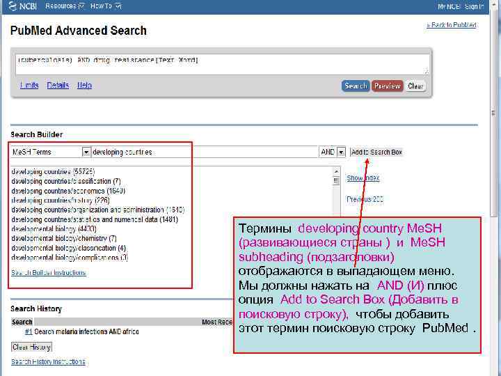Open the Resources menu

[65, 6]
